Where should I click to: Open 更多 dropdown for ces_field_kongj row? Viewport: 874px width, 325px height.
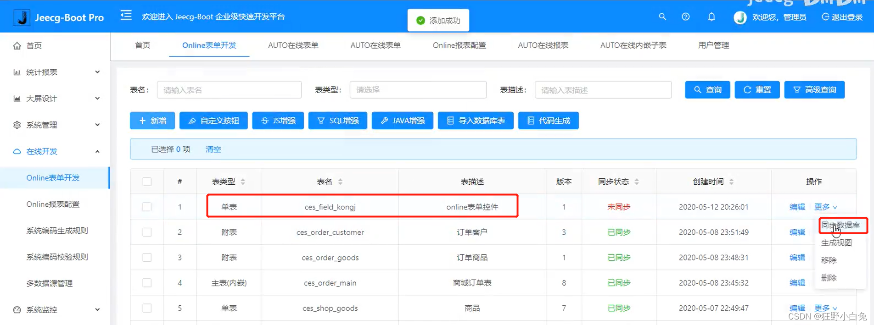tap(826, 207)
